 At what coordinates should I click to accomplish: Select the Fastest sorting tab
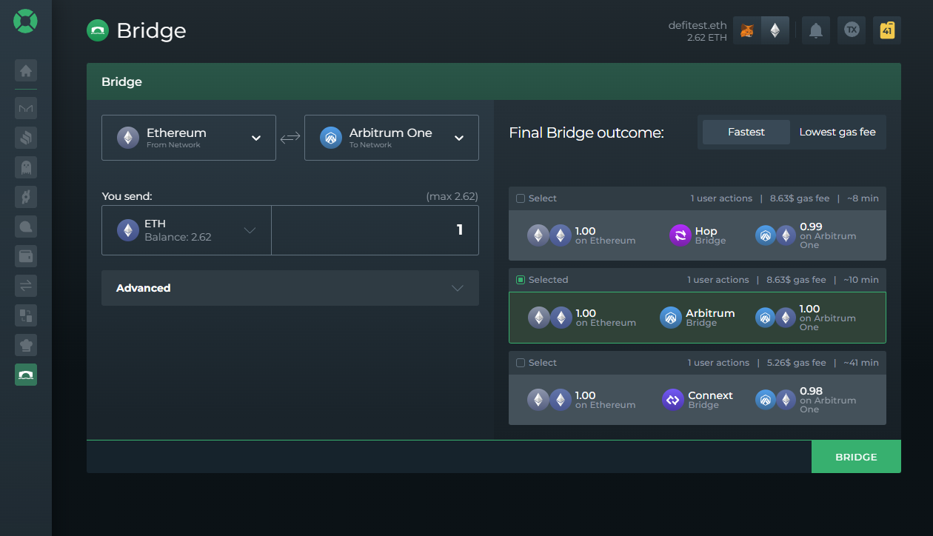click(x=746, y=132)
